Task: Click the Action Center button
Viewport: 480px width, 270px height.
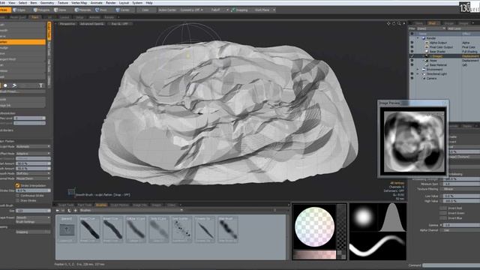Action: (167, 10)
